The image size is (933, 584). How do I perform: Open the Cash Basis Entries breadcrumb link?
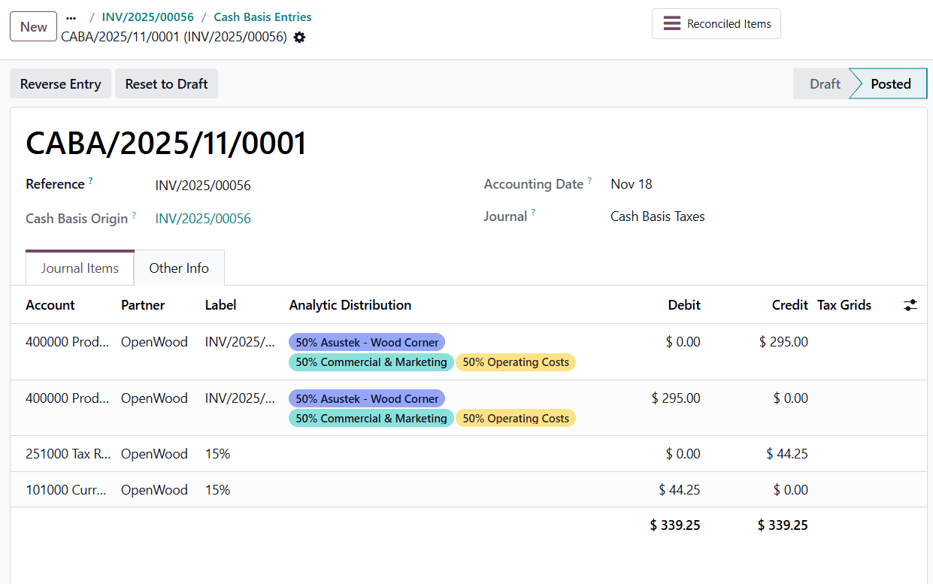(x=262, y=17)
